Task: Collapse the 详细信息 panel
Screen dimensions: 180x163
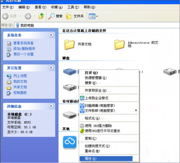Action: [51, 106]
